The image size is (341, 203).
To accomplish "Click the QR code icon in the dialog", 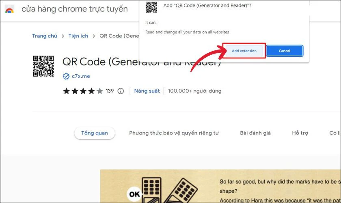I will click(x=151, y=7).
